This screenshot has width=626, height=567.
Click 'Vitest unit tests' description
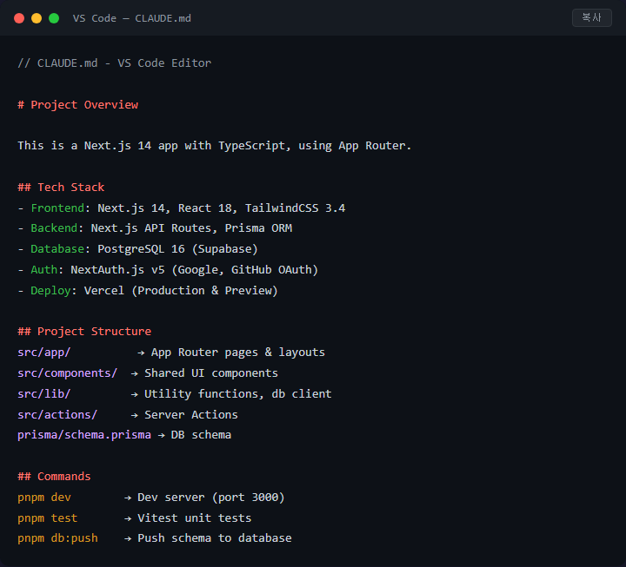click(x=195, y=518)
